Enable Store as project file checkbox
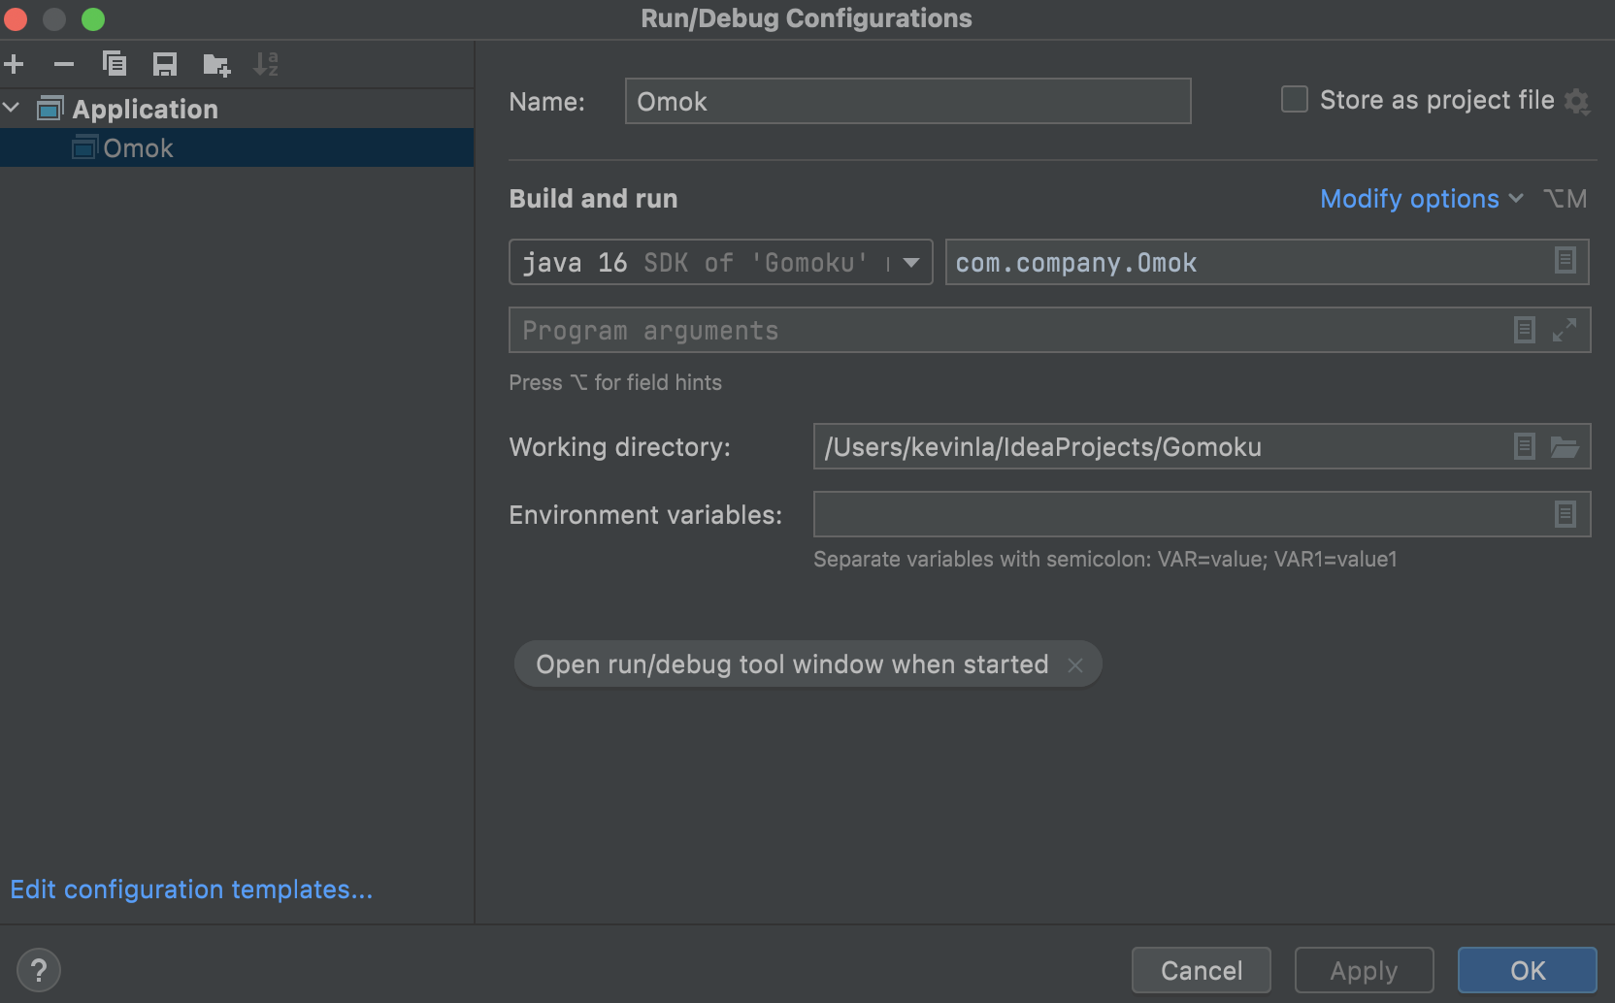This screenshot has height=1003, width=1615. pyautogui.click(x=1295, y=100)
